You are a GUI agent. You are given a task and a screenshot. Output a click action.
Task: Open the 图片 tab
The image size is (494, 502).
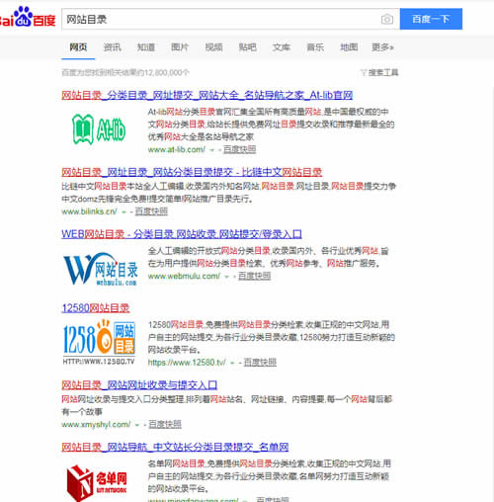click(180, 47)
